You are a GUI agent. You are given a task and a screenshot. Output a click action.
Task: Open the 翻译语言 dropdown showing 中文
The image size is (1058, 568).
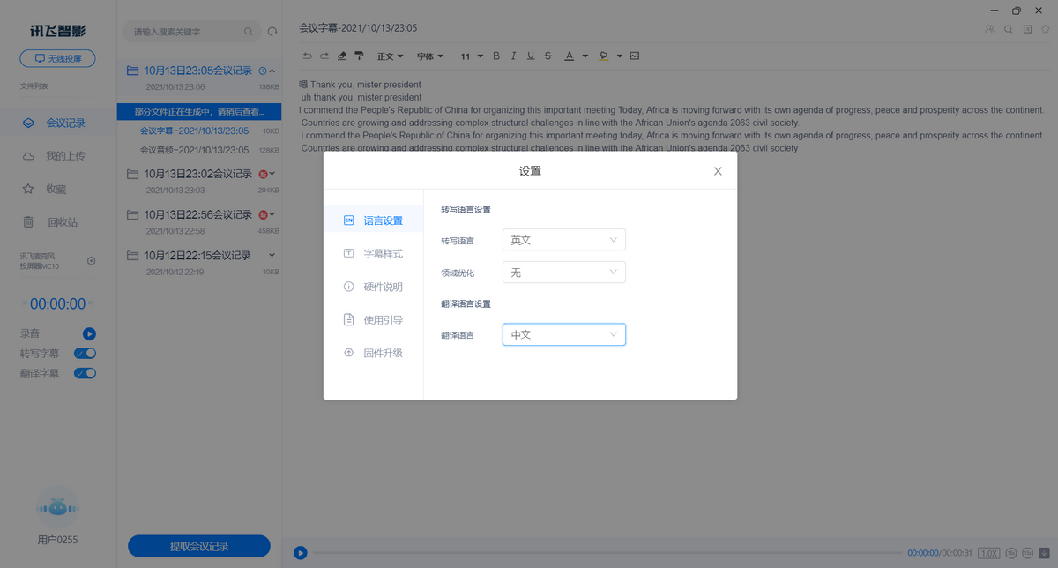click(563, 335)
